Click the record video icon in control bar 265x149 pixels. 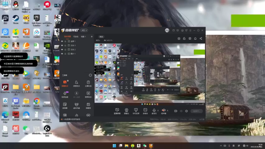coord(176,111)
